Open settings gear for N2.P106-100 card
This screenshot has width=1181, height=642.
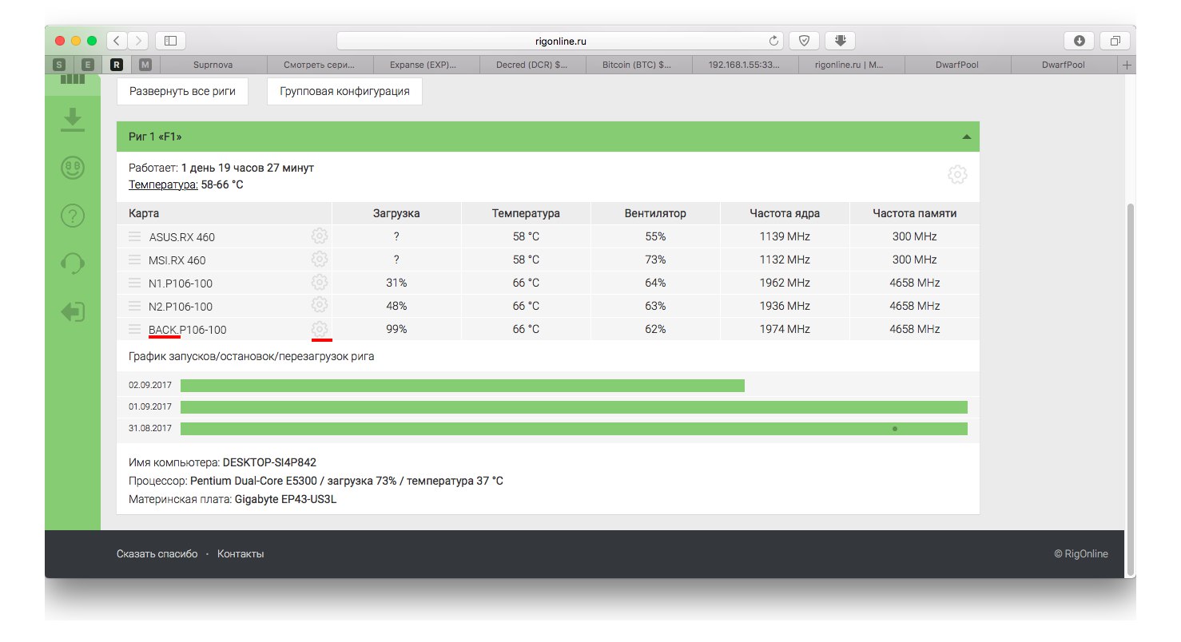pos(320,306)
